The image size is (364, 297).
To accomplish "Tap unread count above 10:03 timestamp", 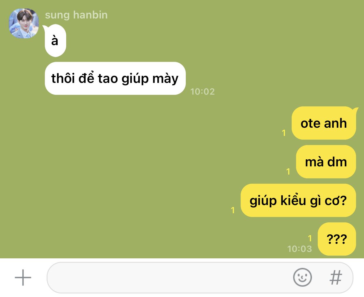I will click(310, 238).
